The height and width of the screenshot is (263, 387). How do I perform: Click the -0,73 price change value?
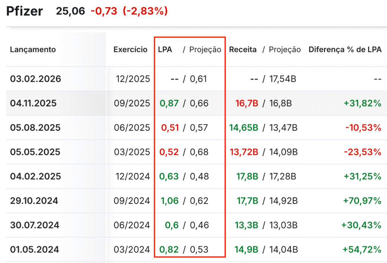click(104, 11)
